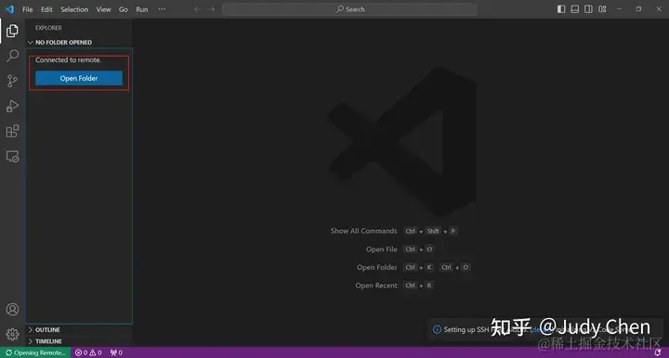Open the View menu

pyautogui.click(x=103, y=9)
